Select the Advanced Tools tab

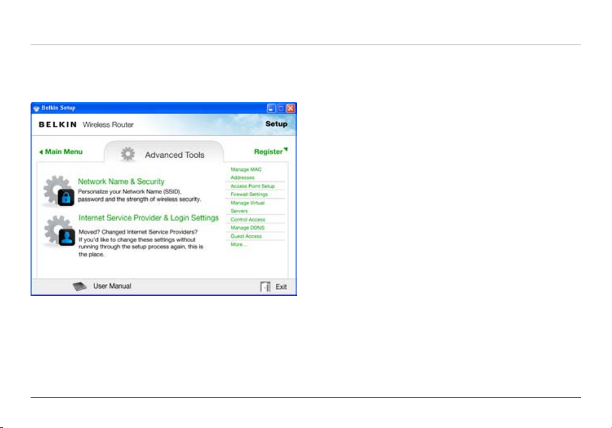164,152
